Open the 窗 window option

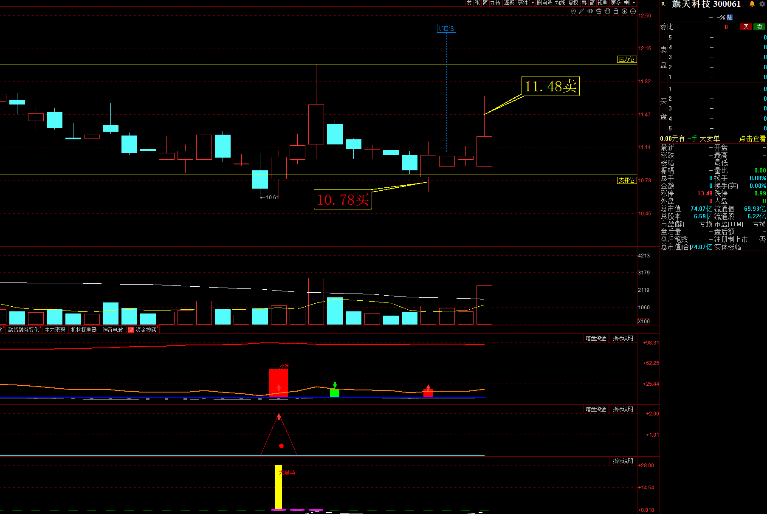click(592, 3)
